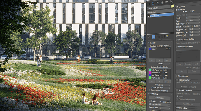Toggle the Clusters checkbox

[x=177, y=7]
